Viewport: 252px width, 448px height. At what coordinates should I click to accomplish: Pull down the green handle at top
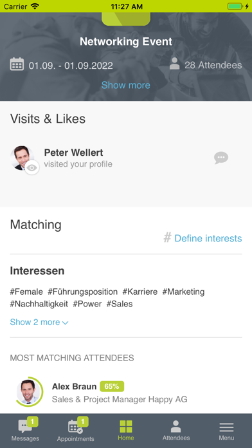coord(126,19)
